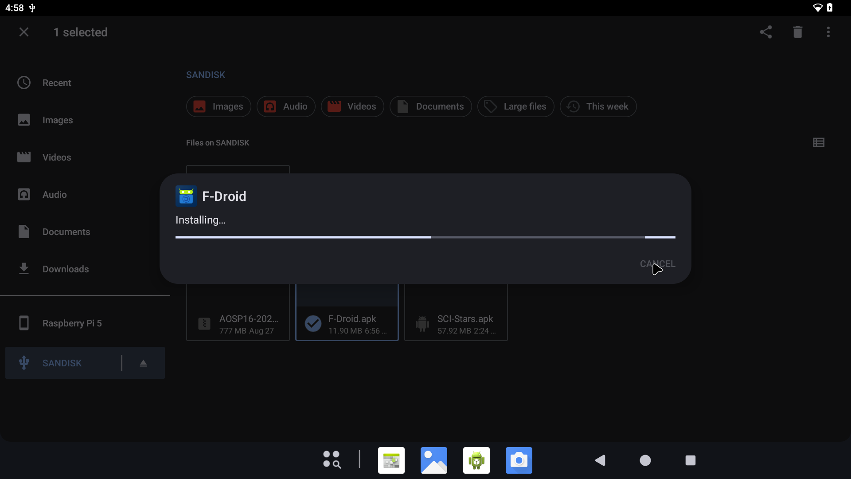Click the '57.92 MB 2:24' file details
Screen dimensions: 851x479
tap(466, 331)
